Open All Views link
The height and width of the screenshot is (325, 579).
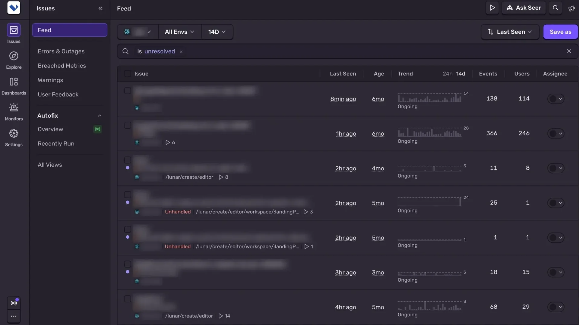click(x=50, y=165)
